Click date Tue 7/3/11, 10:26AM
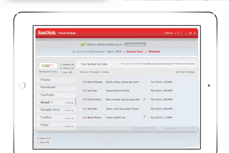This screenshot has height=153, width=229. point(161,82)
